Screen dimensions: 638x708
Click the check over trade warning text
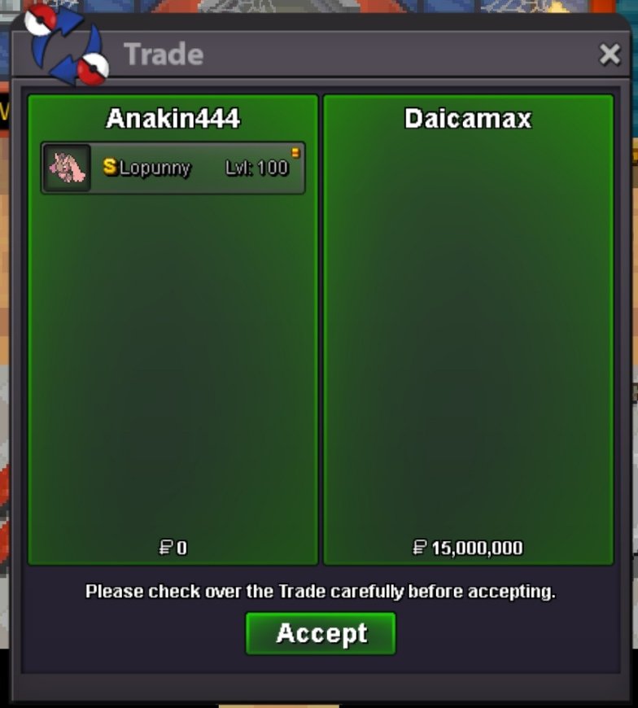click(321, 592)
